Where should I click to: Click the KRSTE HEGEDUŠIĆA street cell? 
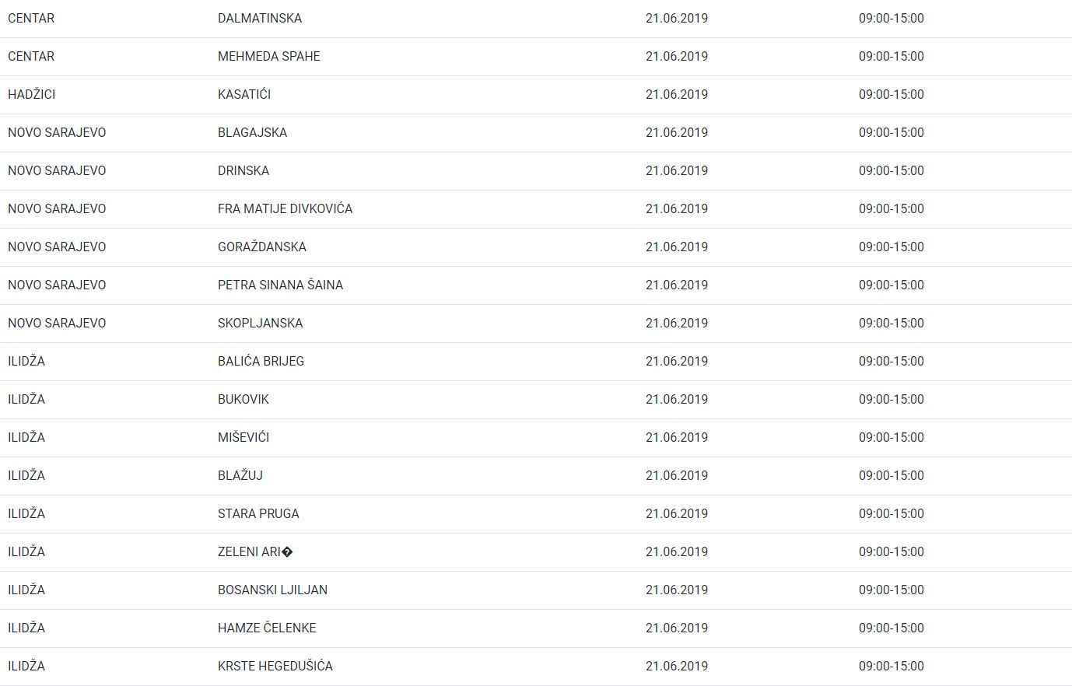pyautogui.click(x=275, y=666)
